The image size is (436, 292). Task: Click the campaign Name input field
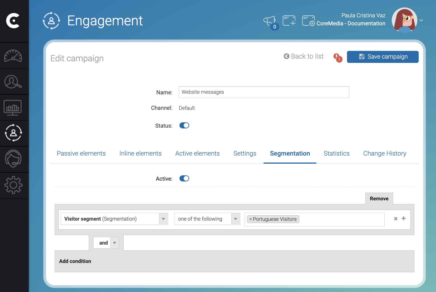tap(264, 92)
